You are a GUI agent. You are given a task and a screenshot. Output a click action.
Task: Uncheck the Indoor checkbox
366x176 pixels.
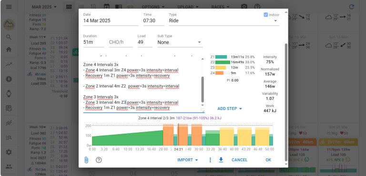point(265,15)
